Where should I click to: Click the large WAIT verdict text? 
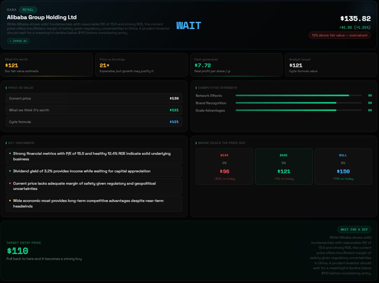tap(189, 26)
